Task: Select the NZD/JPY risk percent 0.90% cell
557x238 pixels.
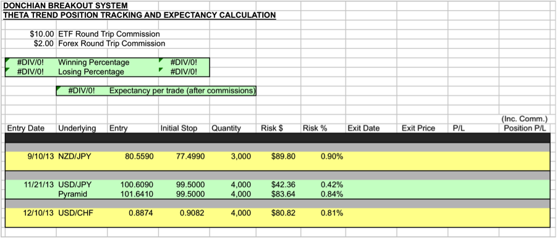Action: pyautogui.click(x=323, y=156)
